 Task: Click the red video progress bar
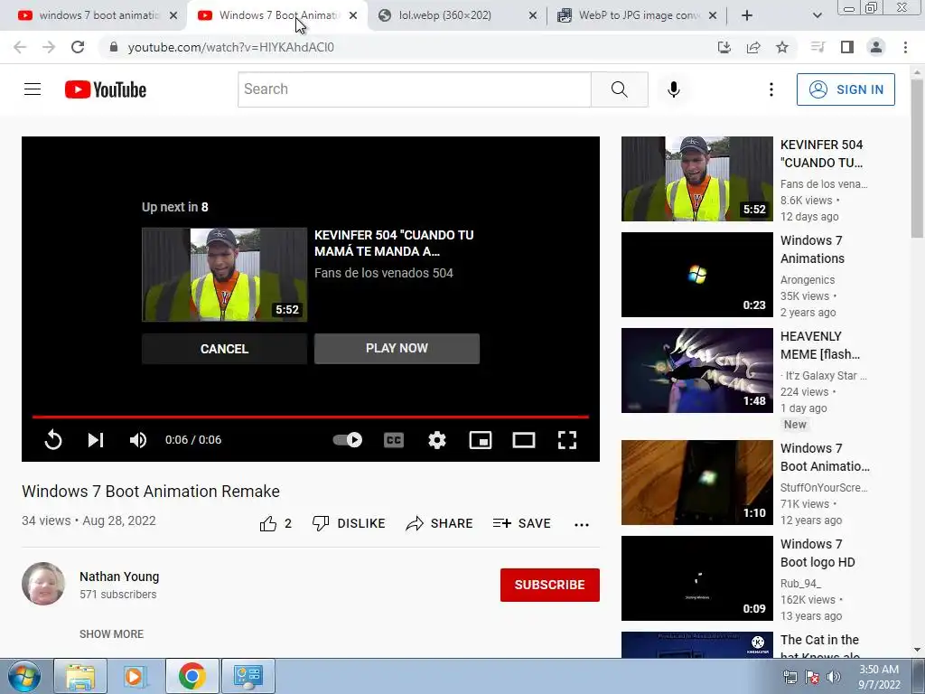click(x=311, y=417)
